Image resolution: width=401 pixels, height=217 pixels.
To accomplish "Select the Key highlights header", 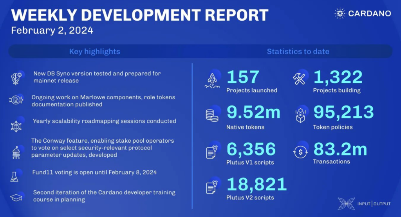I will 94,52.
